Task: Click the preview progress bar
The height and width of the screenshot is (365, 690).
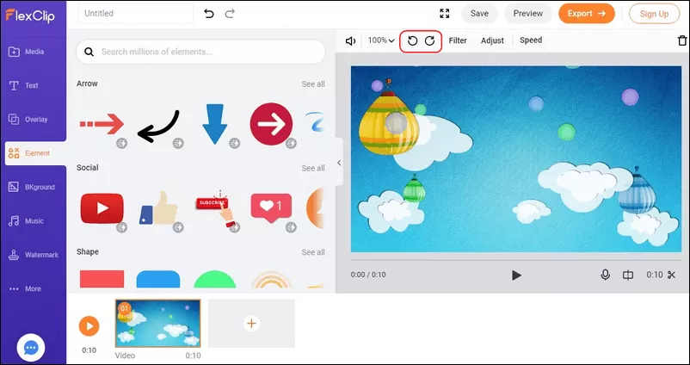Action: (x=515, y=260)
